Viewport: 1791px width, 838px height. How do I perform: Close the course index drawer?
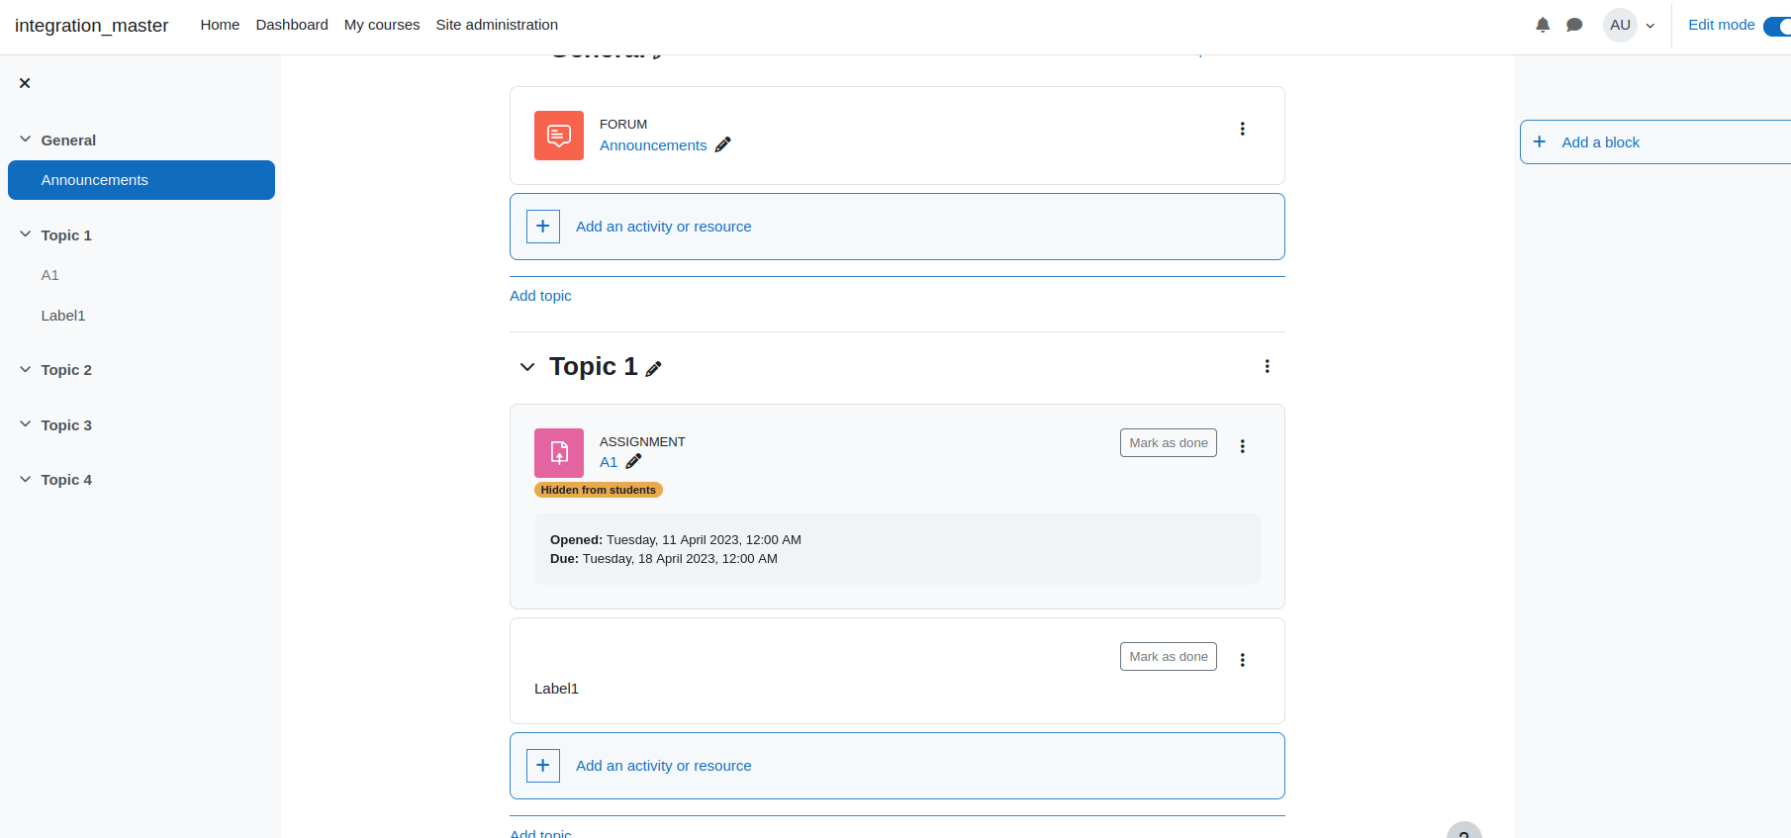pyautogui.click(x=25, y=83)
